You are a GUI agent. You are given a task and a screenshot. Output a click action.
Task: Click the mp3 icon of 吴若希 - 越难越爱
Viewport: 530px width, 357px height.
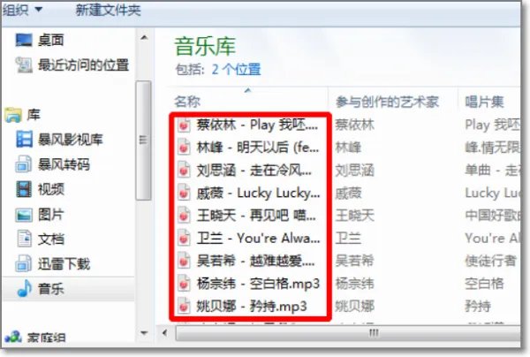(x=184, y=261)
